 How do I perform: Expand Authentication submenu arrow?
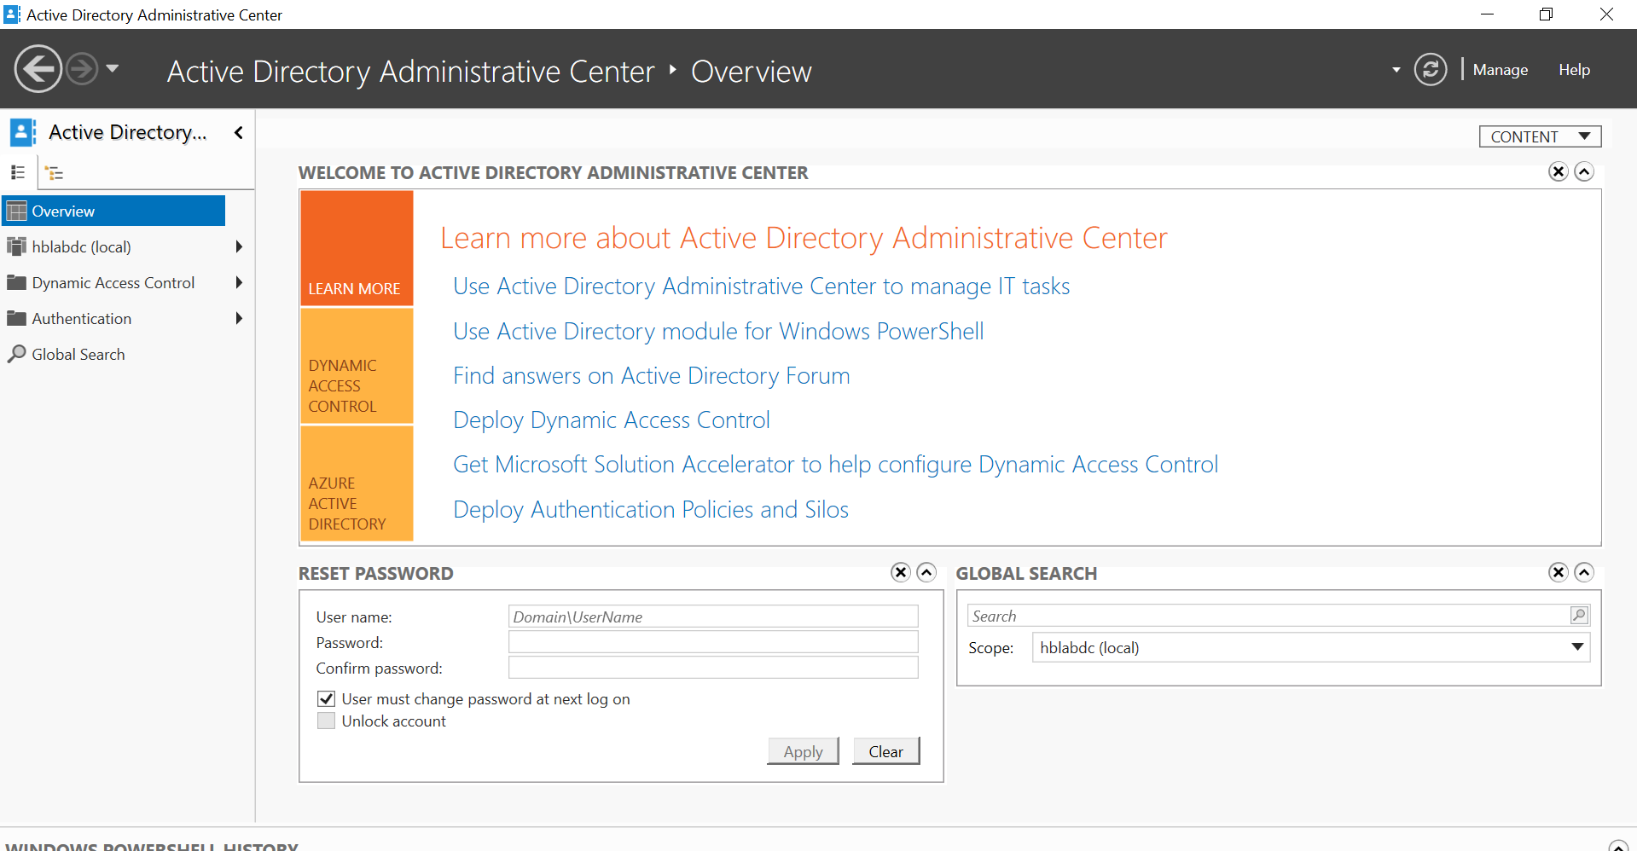click(239, 318)
